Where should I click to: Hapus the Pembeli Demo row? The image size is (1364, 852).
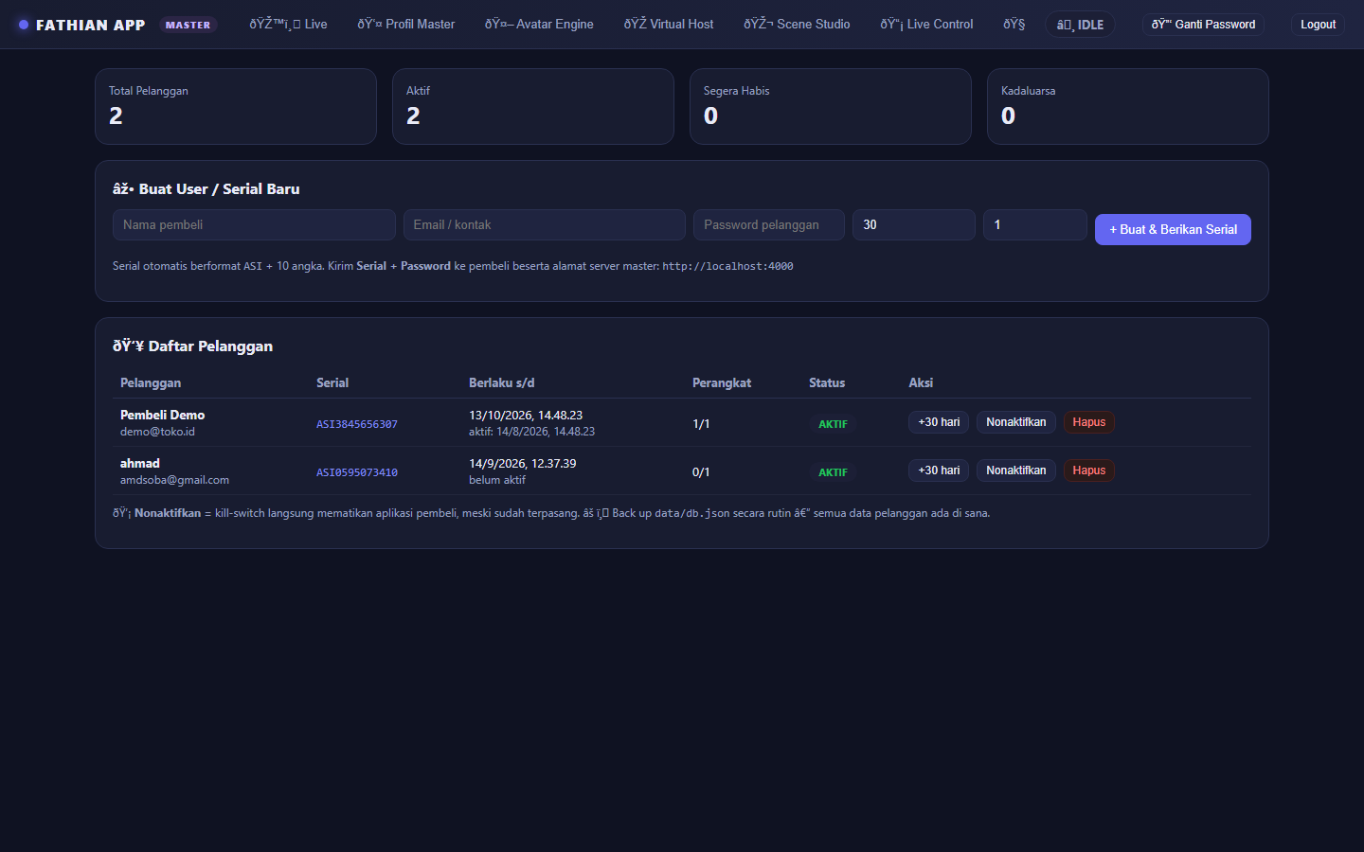click(x=1089, y=422)
